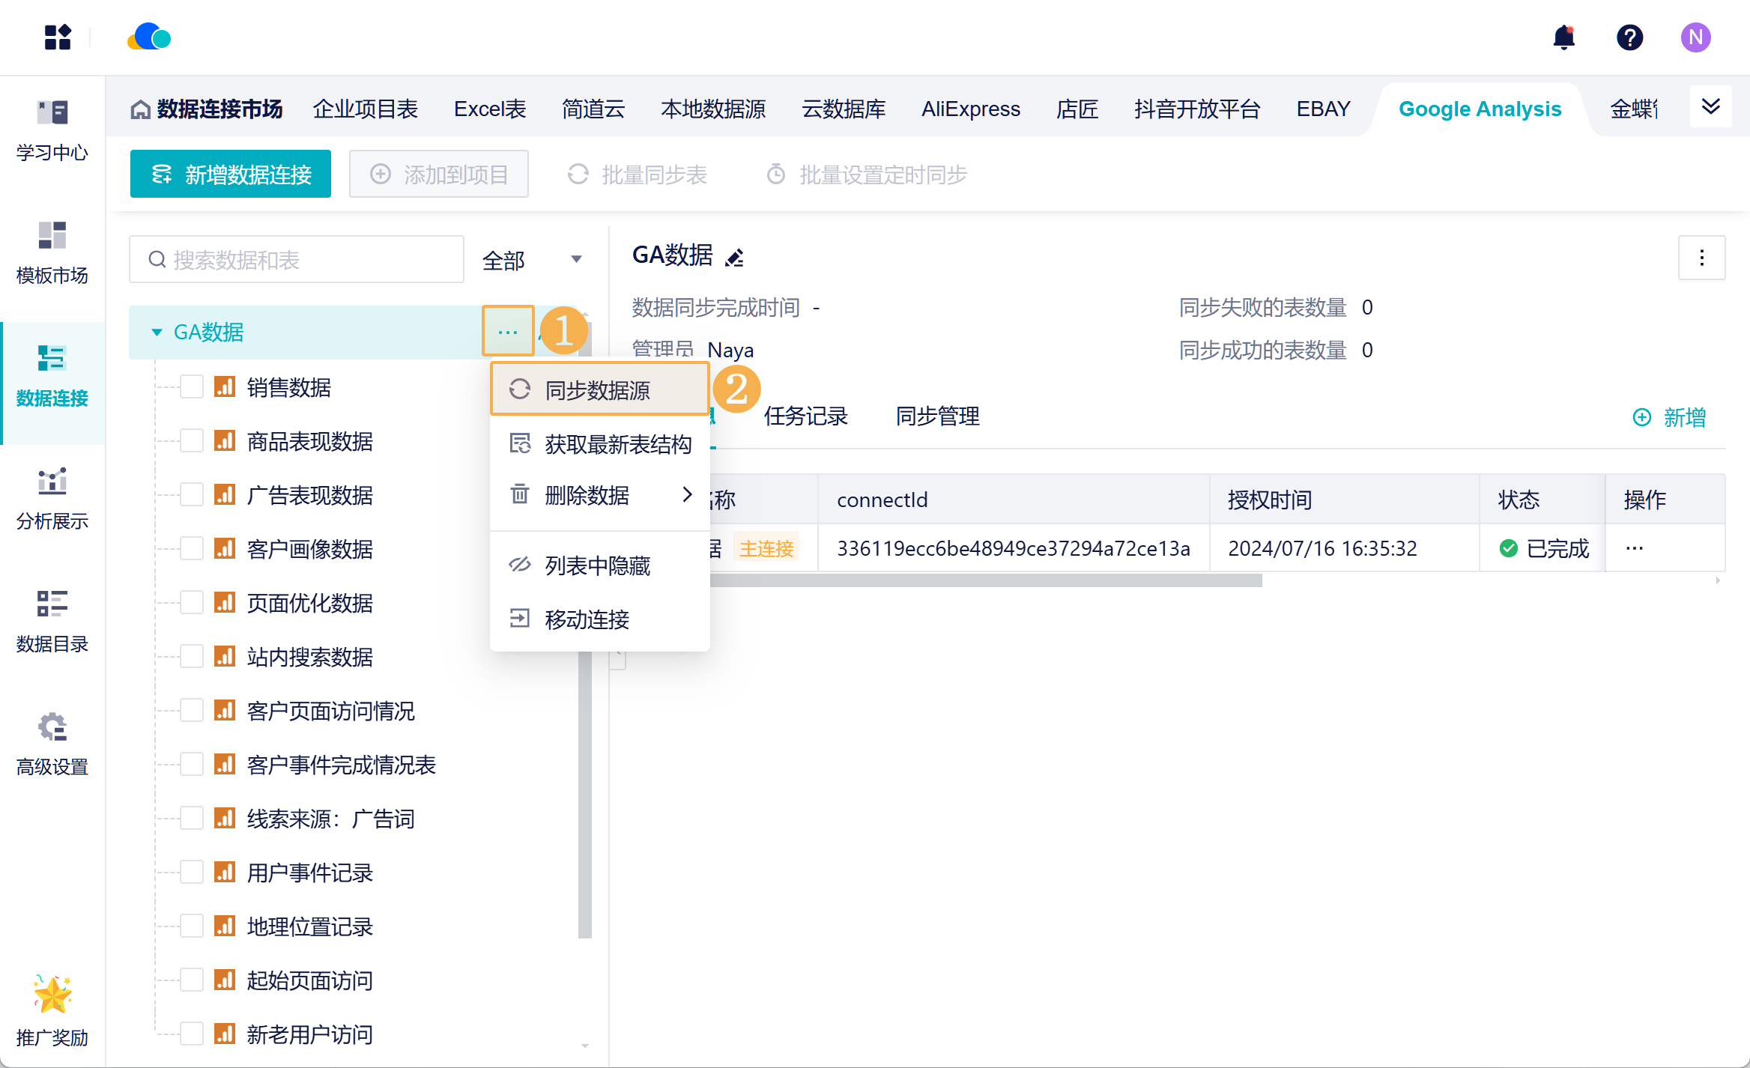Choose 同步数据源 from the context menu

point(599,389)
